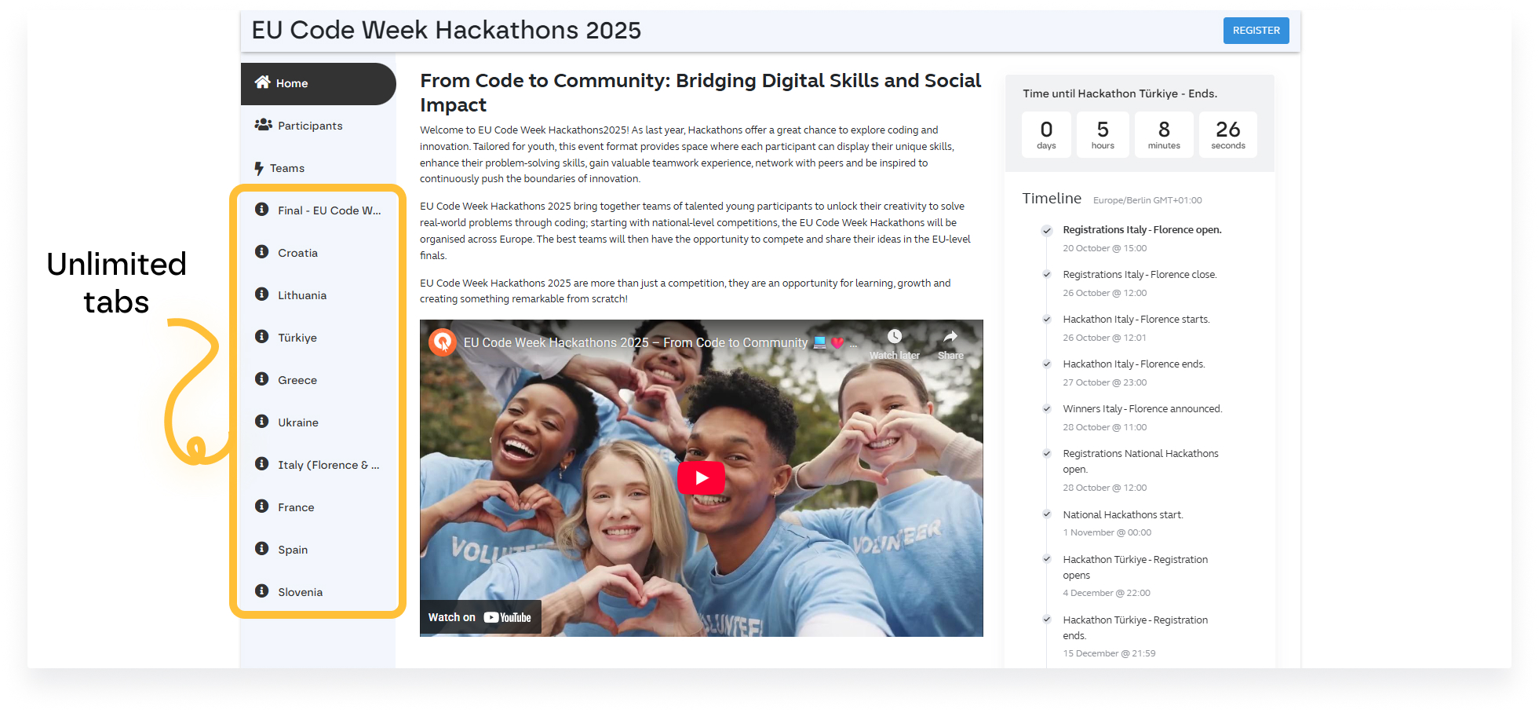Click the Home icon in sidebar
The height and width of the screenshot is (713, 1539).
(262, 82)
